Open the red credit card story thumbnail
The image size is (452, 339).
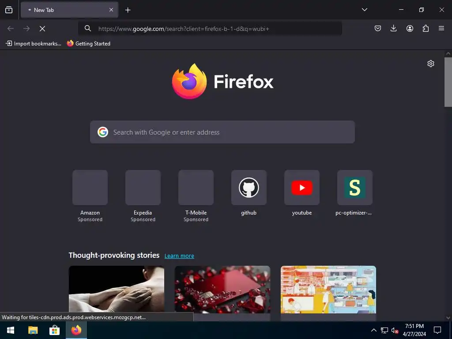point(222,289)
